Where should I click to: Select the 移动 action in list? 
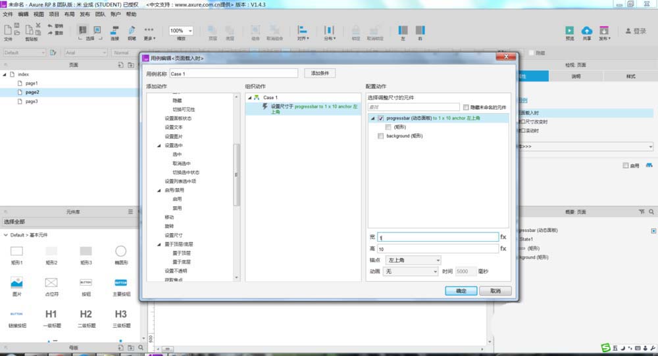(x=169, y=217)
